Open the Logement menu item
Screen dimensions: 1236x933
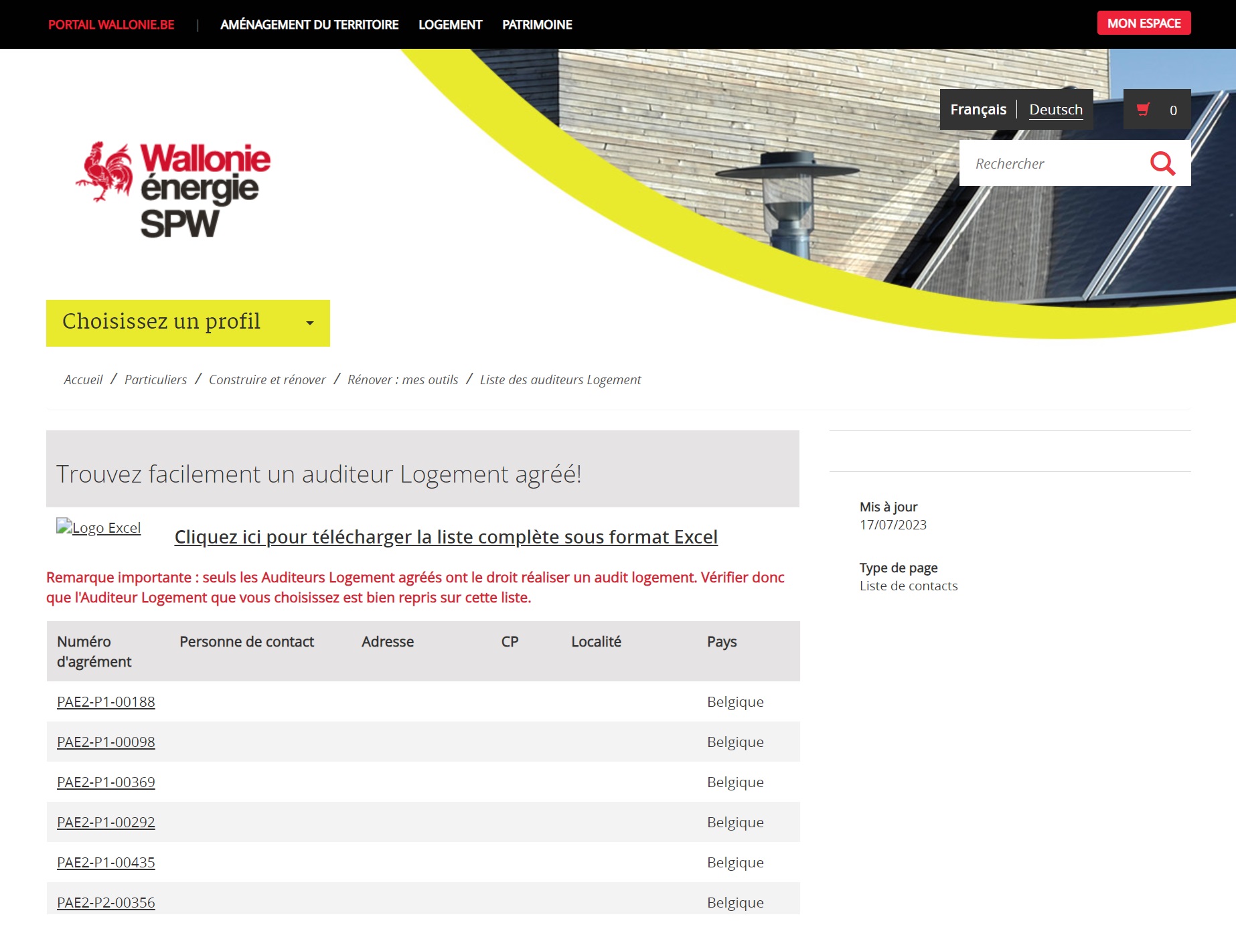(x=450, y=25)
